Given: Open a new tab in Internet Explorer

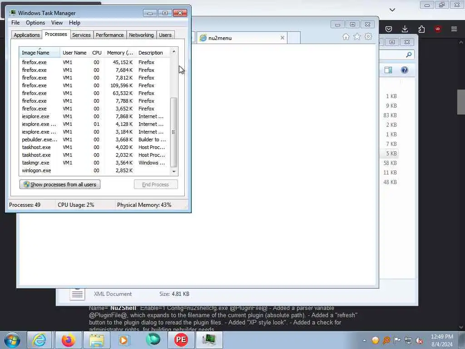Looking at the screenshot, I should pos(294,38).
